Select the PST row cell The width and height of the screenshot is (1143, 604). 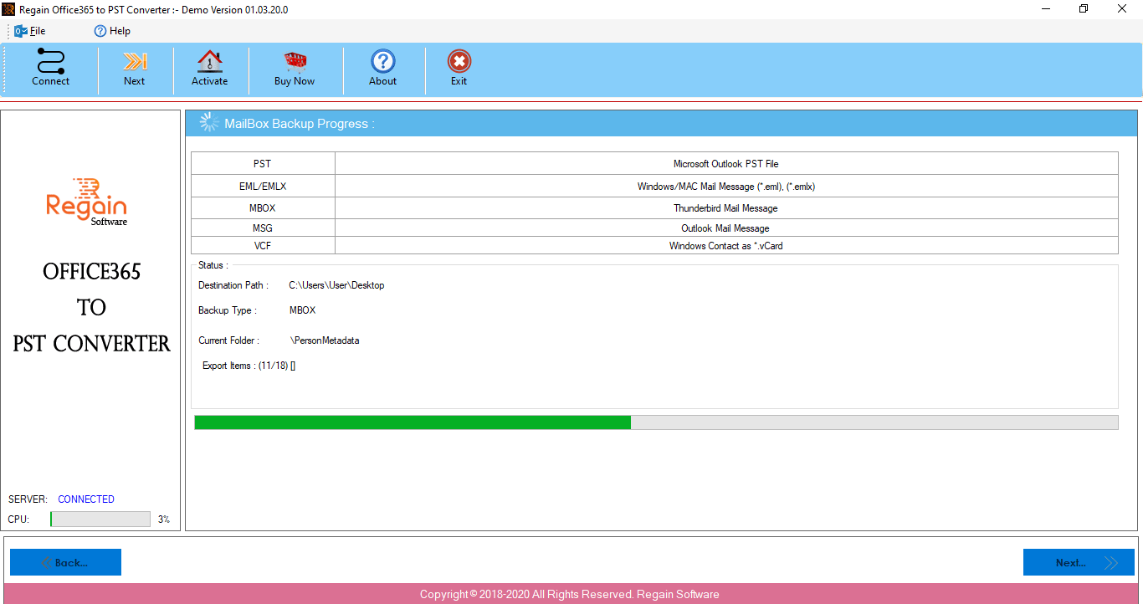tap(263, 164)
